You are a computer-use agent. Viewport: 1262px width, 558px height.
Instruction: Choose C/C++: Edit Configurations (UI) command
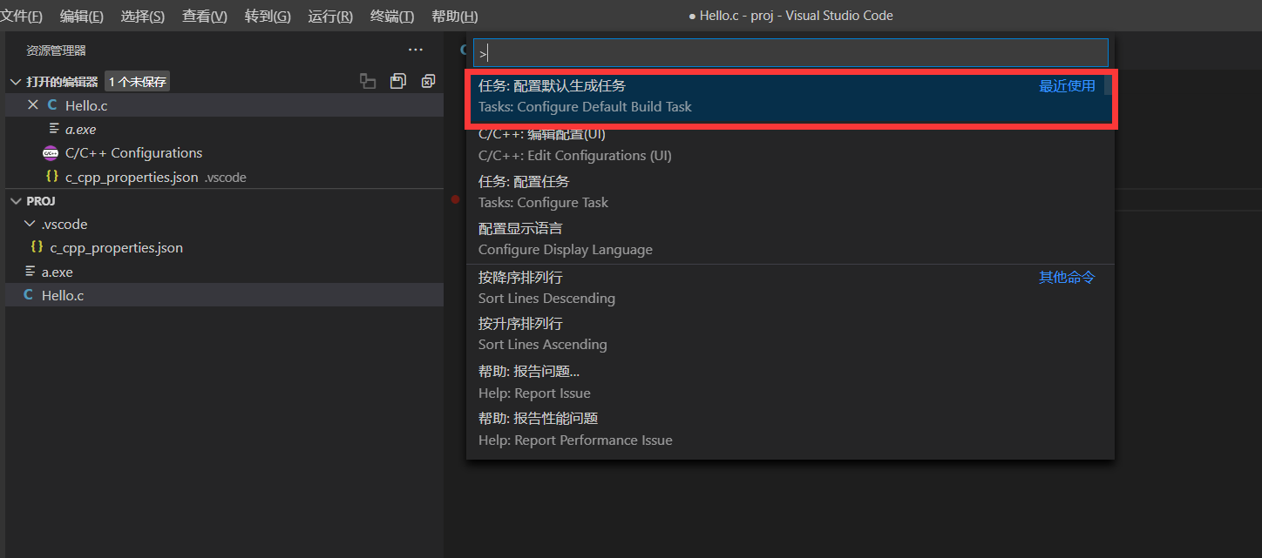790,145
